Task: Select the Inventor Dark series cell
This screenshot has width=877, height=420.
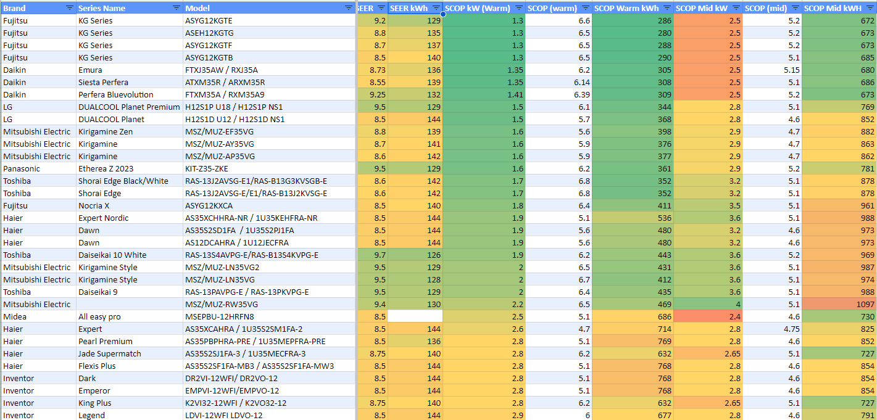Action: [x=130, y=378]
